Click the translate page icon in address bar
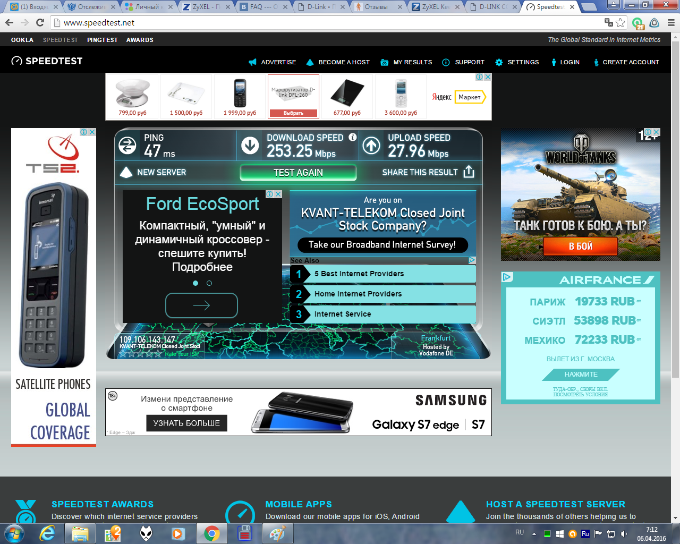Viewport: 680px width, 544px height. click(x=609, y=22)
